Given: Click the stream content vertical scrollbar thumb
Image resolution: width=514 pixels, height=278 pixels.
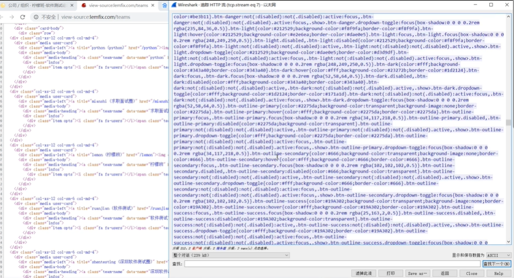Looking at the screenshot, I should [508, 122].
